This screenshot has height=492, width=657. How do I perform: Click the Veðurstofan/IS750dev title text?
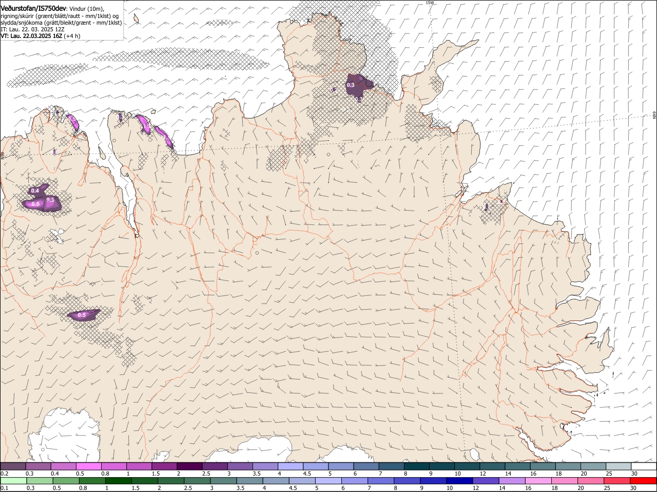tap(33, 8)
